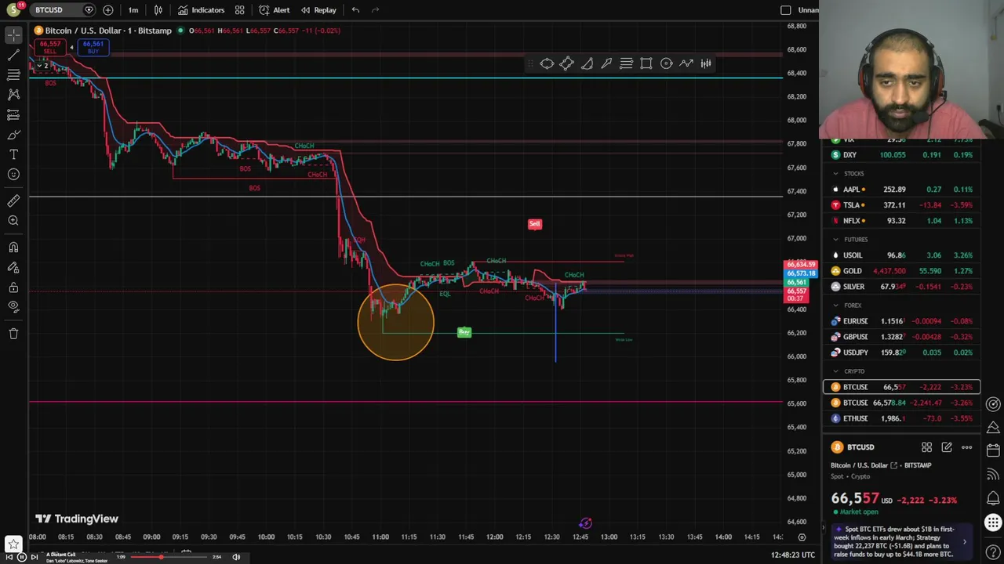Open the calendar icon in right sidebar
This screenshot has width=1004, height=564.
(993, 450)
